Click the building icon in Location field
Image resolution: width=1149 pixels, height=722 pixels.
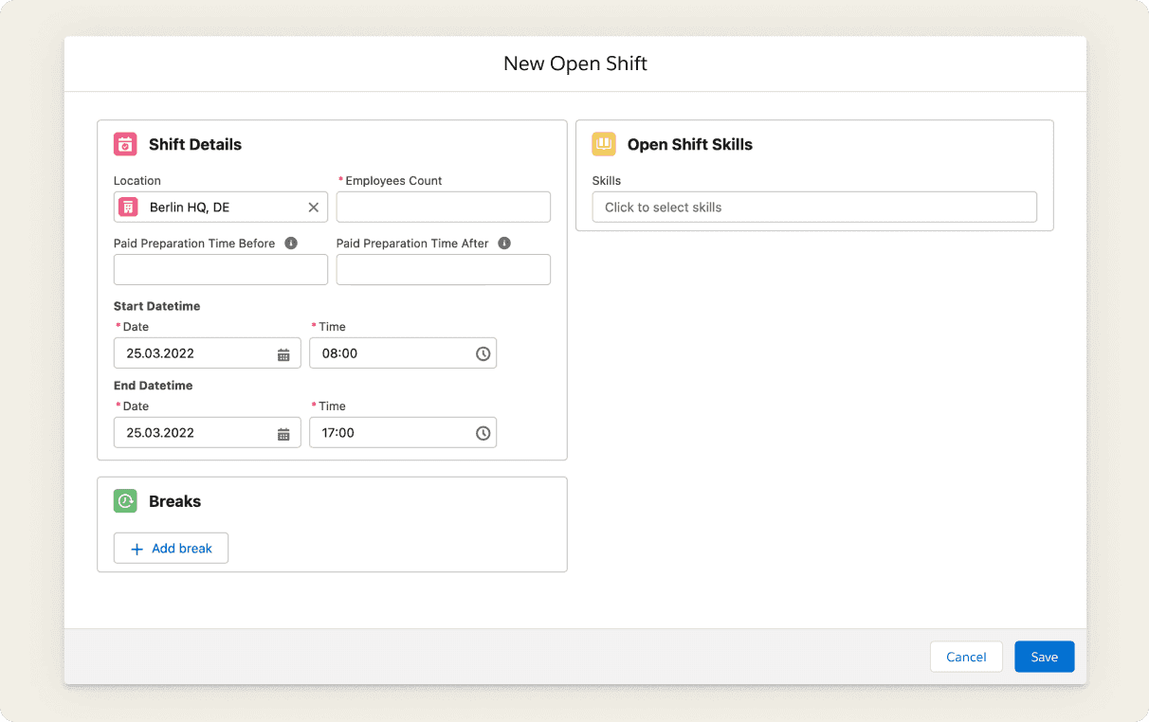click(128, 207)
